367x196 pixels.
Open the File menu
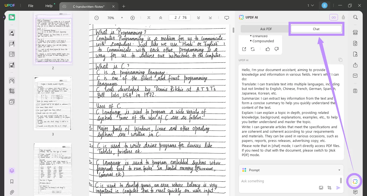point(31,6)
